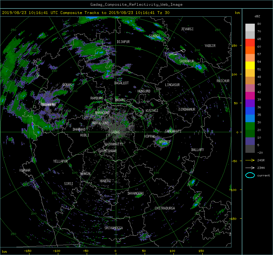Click the BIJAPUR city label
Image resolution: width=273 pixels, height=255 pixels.
tap(123, 42)
